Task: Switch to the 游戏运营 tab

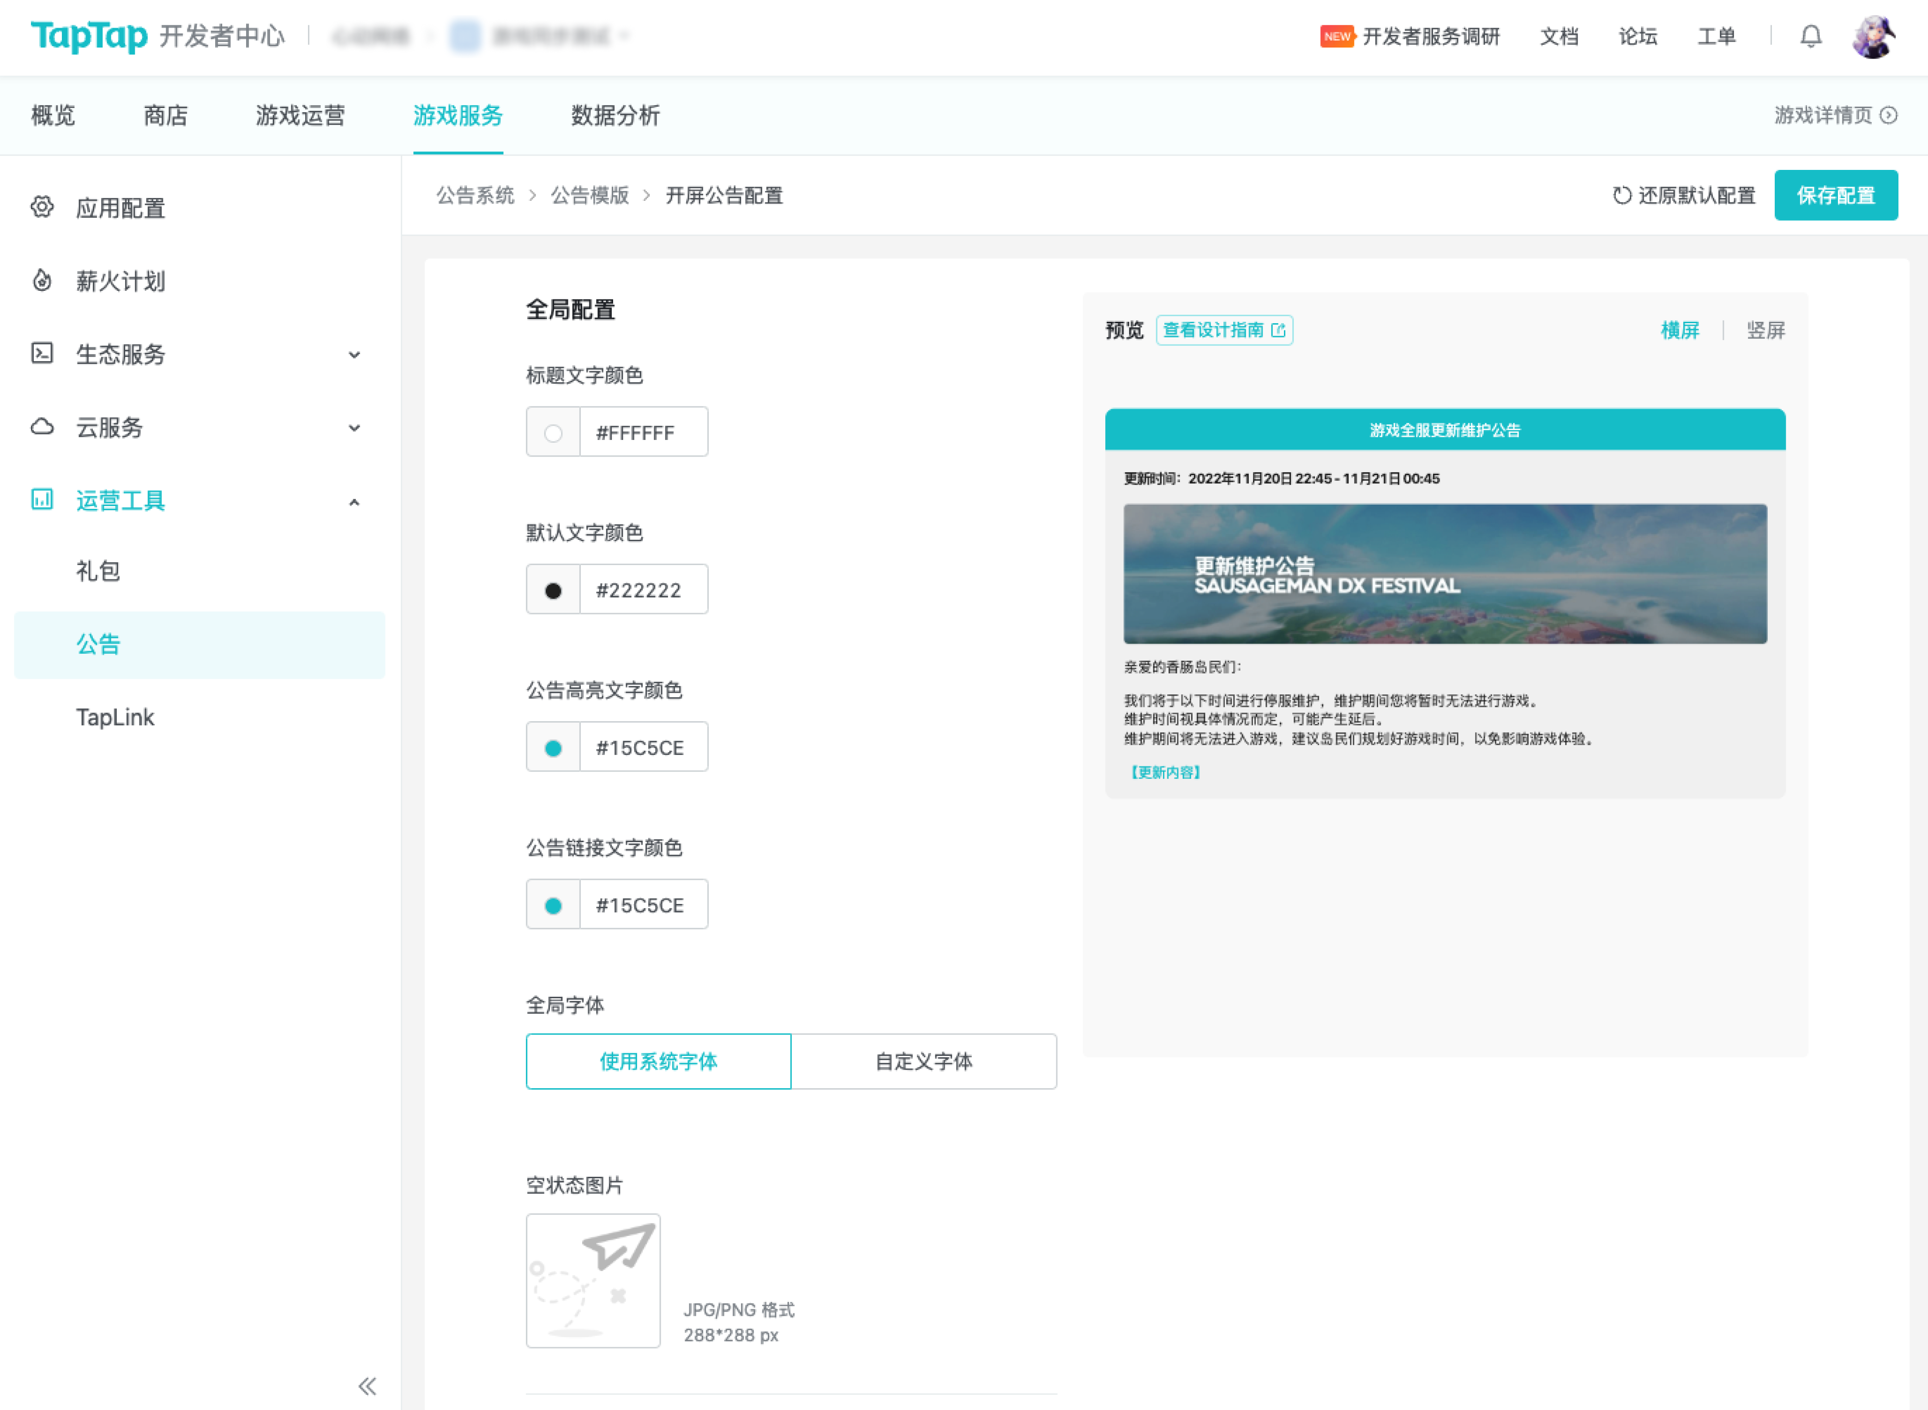Action: [x=301, y=115]
